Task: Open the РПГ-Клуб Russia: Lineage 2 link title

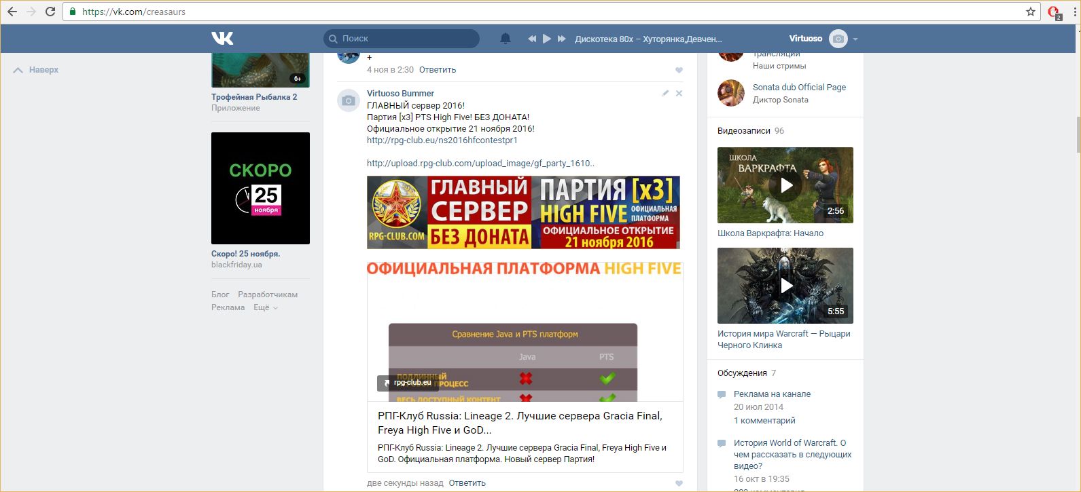Action: click(520, 423)
